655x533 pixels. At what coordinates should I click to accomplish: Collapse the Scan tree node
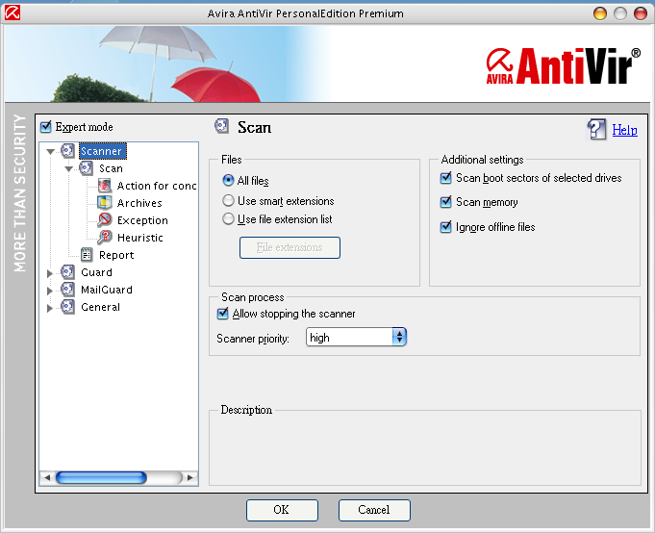click(x=68, y=168)
